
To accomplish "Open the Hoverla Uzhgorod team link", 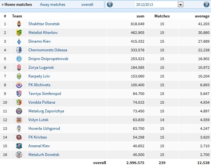I will (x=44, y=129).
